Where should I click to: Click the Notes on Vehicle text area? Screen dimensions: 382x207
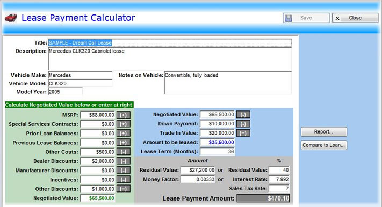pos(228,83)
